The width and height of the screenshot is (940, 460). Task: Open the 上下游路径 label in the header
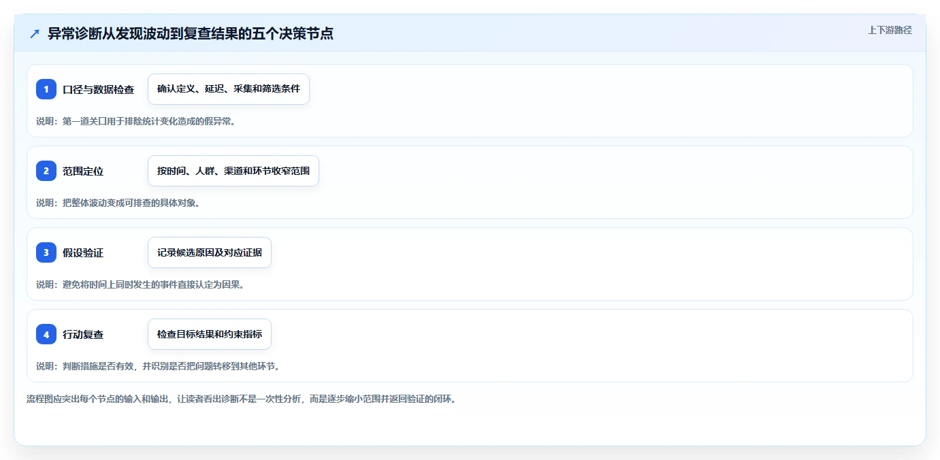pos(890,30)
